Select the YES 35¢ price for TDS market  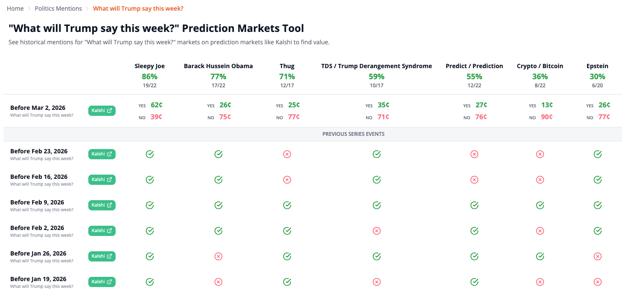click(x=383, y=105)
